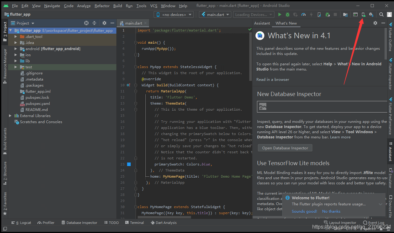
Task: Click the navigation bar flutter_app folder
Action: [18, 14]
